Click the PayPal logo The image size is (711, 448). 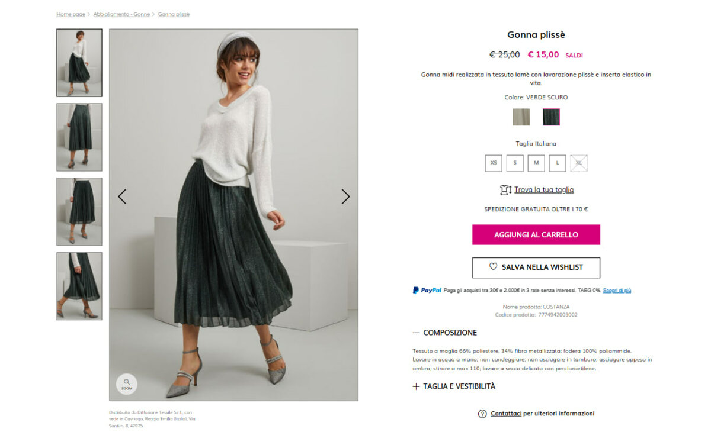pyautogui.click(x=427, y=290)
